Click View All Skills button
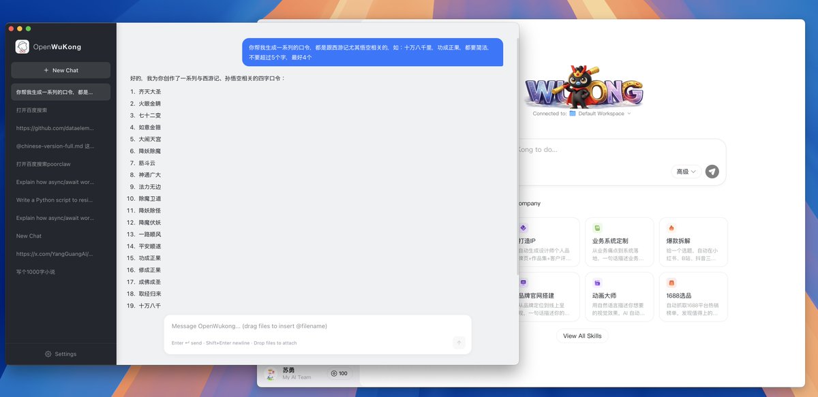This screenshot has height=397, width=818. (x=582, y=336)
